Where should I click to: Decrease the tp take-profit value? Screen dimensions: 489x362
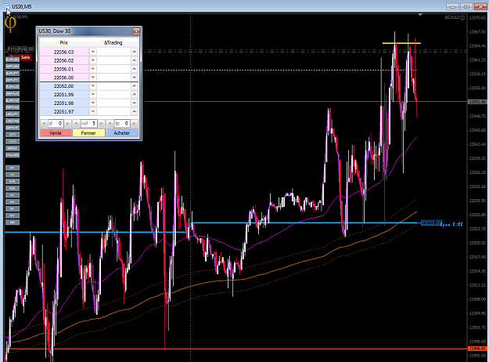pyautogui.click(x=110, y=124)
